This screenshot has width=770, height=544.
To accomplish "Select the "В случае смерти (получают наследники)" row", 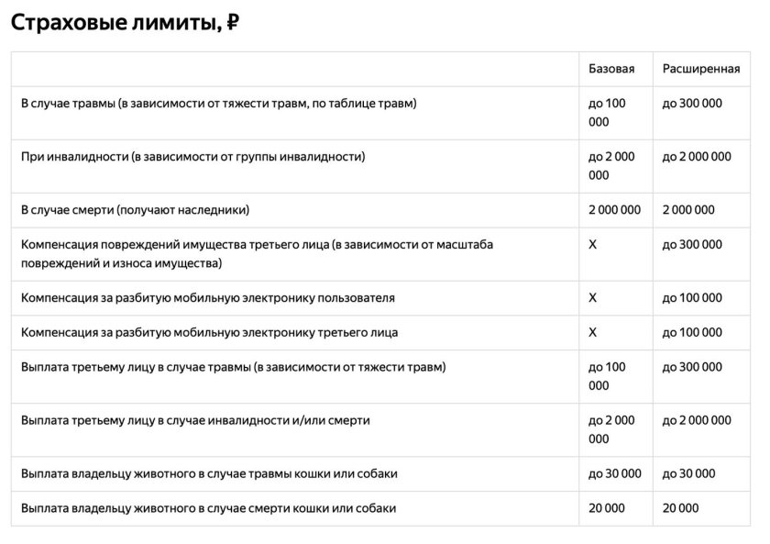I will pos(135,210).
